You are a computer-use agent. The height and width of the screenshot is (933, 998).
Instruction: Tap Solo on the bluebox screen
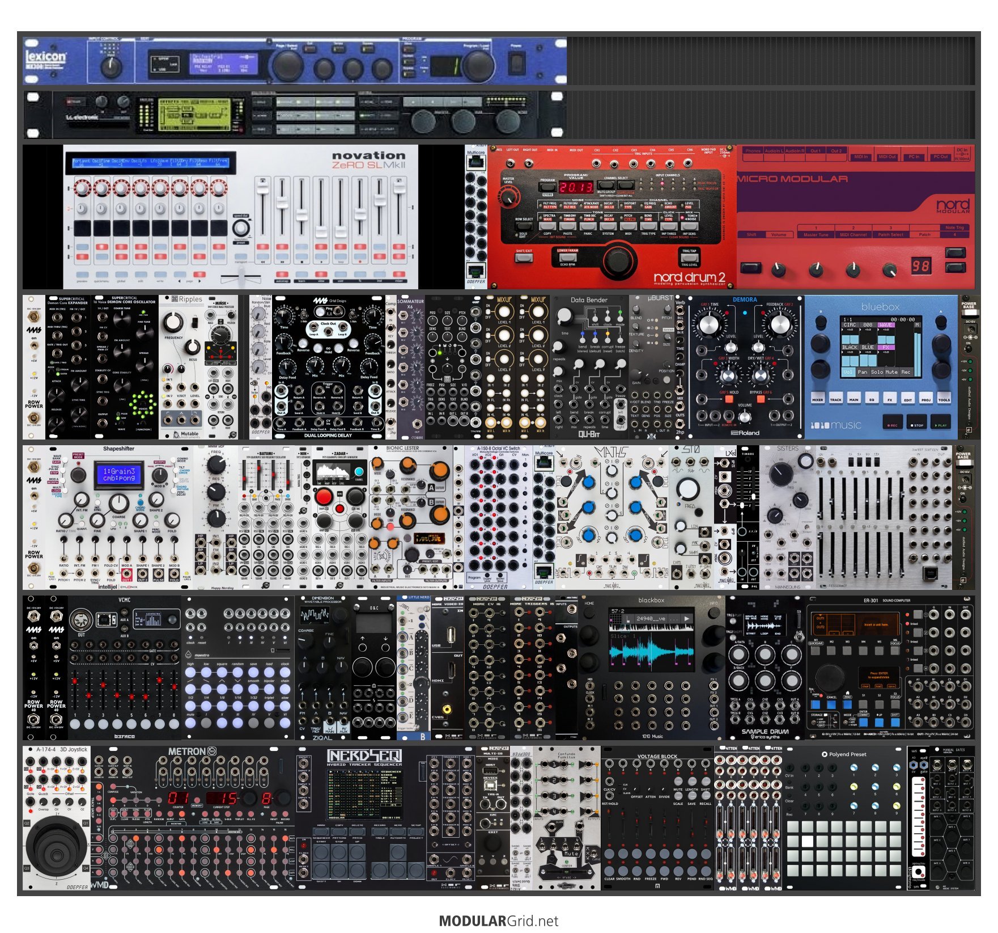click(877, 372)
